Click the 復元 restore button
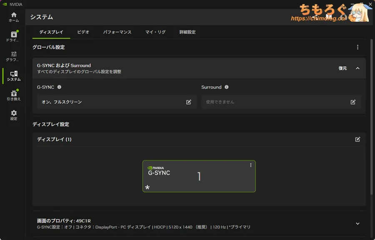This screenshot has height=240, width=375. coord(342,68)
